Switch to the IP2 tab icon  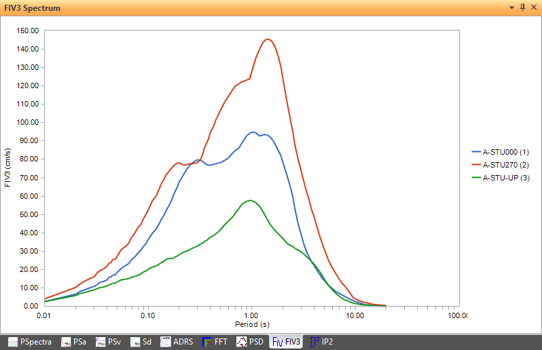(x=314, y=342)
